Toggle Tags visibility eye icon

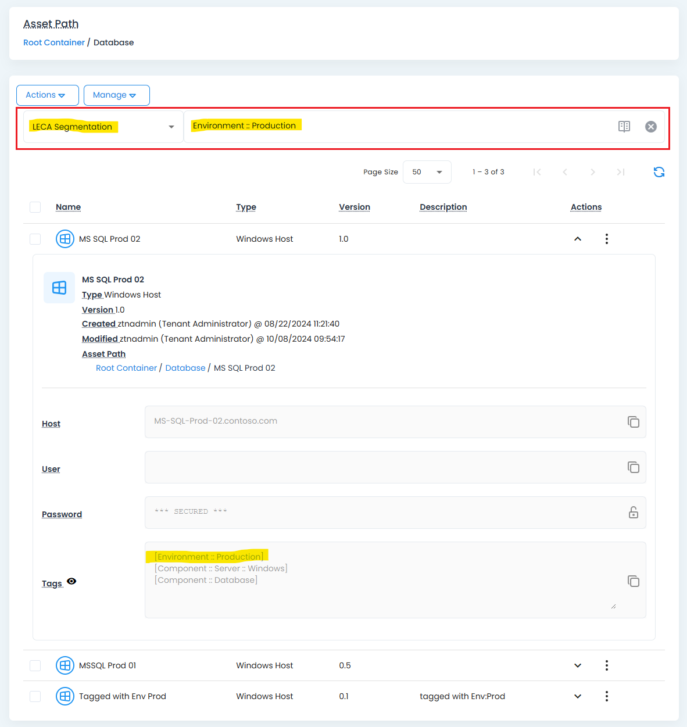pyautogui.click(x=71, y=582)
